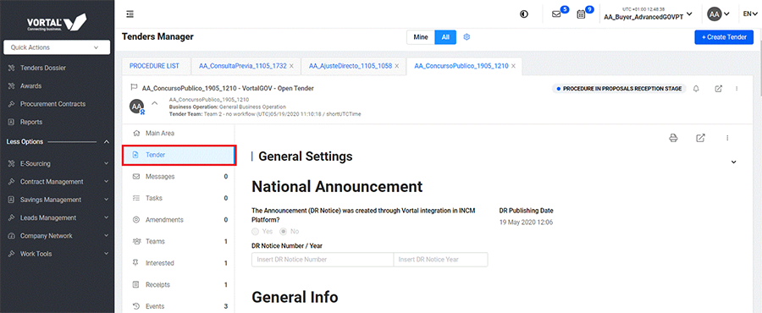The height and width of the screenshot is (313, 762).
Task: Open Teams in the procedure menu
Action: [179, 241]
